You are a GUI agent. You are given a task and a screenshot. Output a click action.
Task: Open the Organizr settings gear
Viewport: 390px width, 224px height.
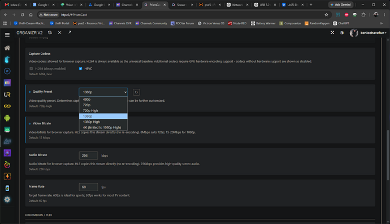(7, 199)
